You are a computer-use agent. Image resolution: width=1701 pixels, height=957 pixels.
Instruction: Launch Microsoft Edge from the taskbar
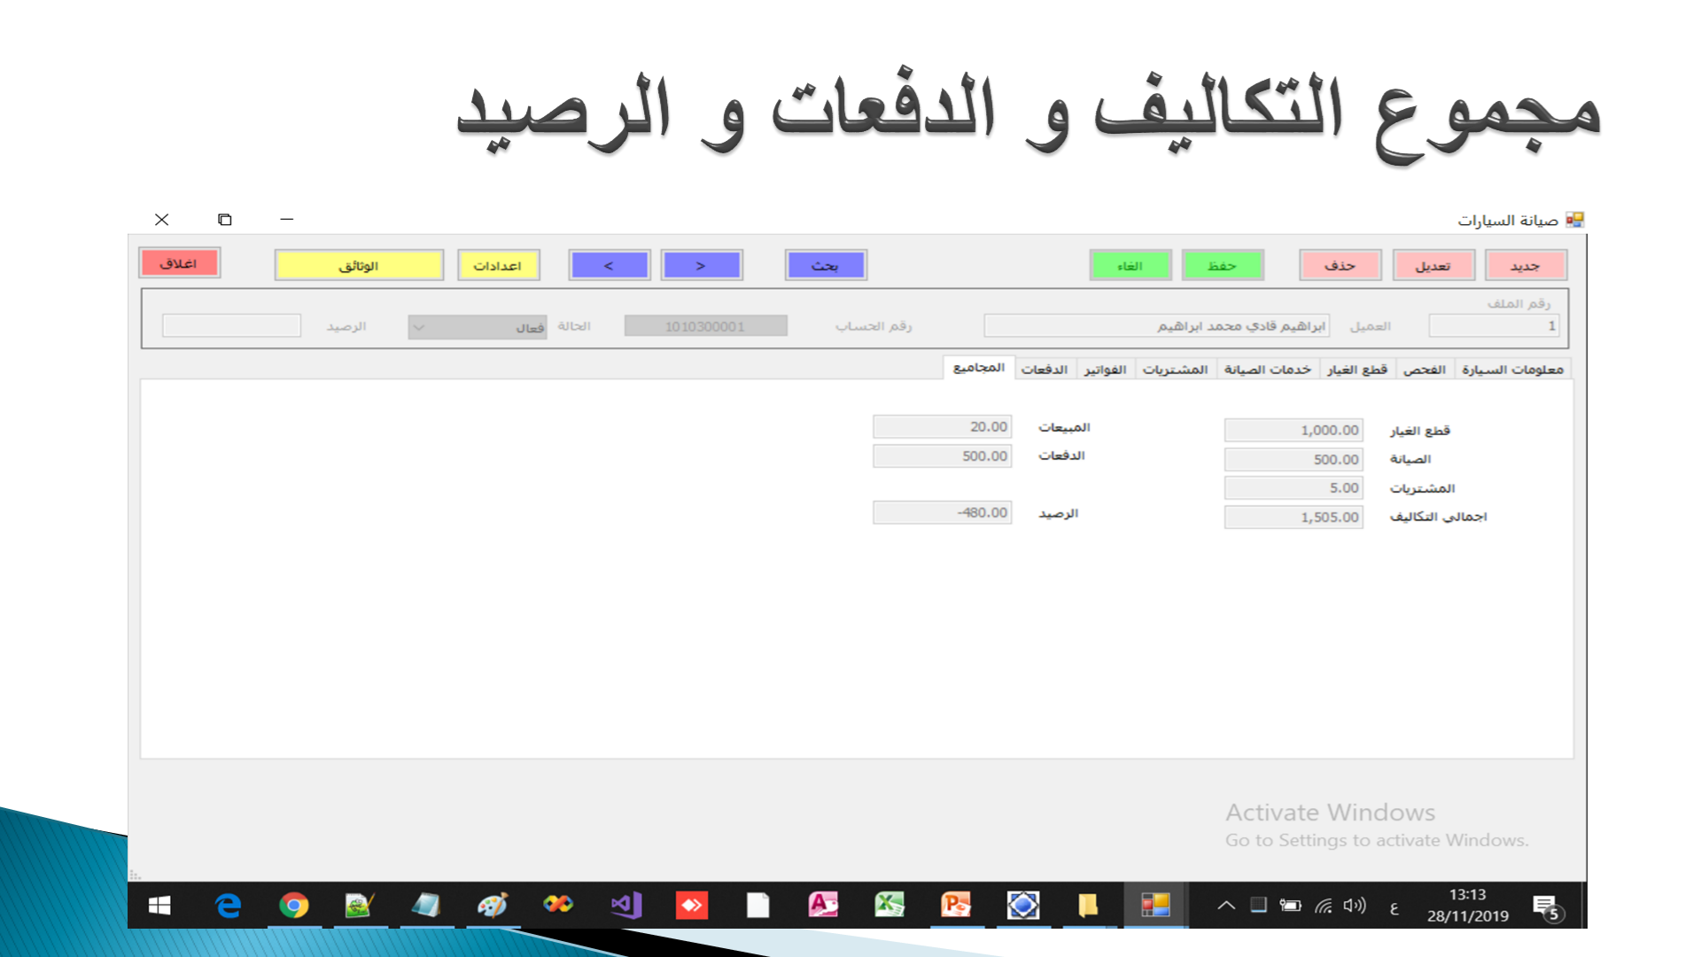click(228, 905)
